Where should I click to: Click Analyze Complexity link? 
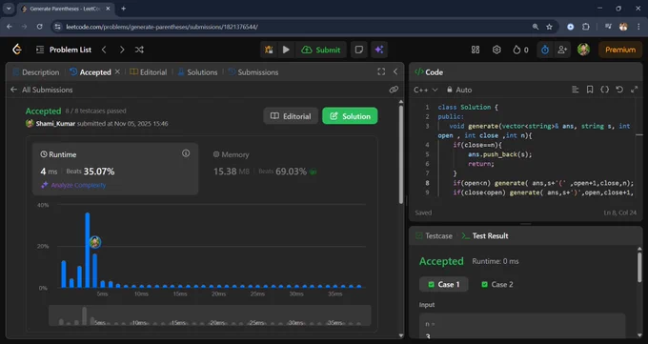click(73, 185)
